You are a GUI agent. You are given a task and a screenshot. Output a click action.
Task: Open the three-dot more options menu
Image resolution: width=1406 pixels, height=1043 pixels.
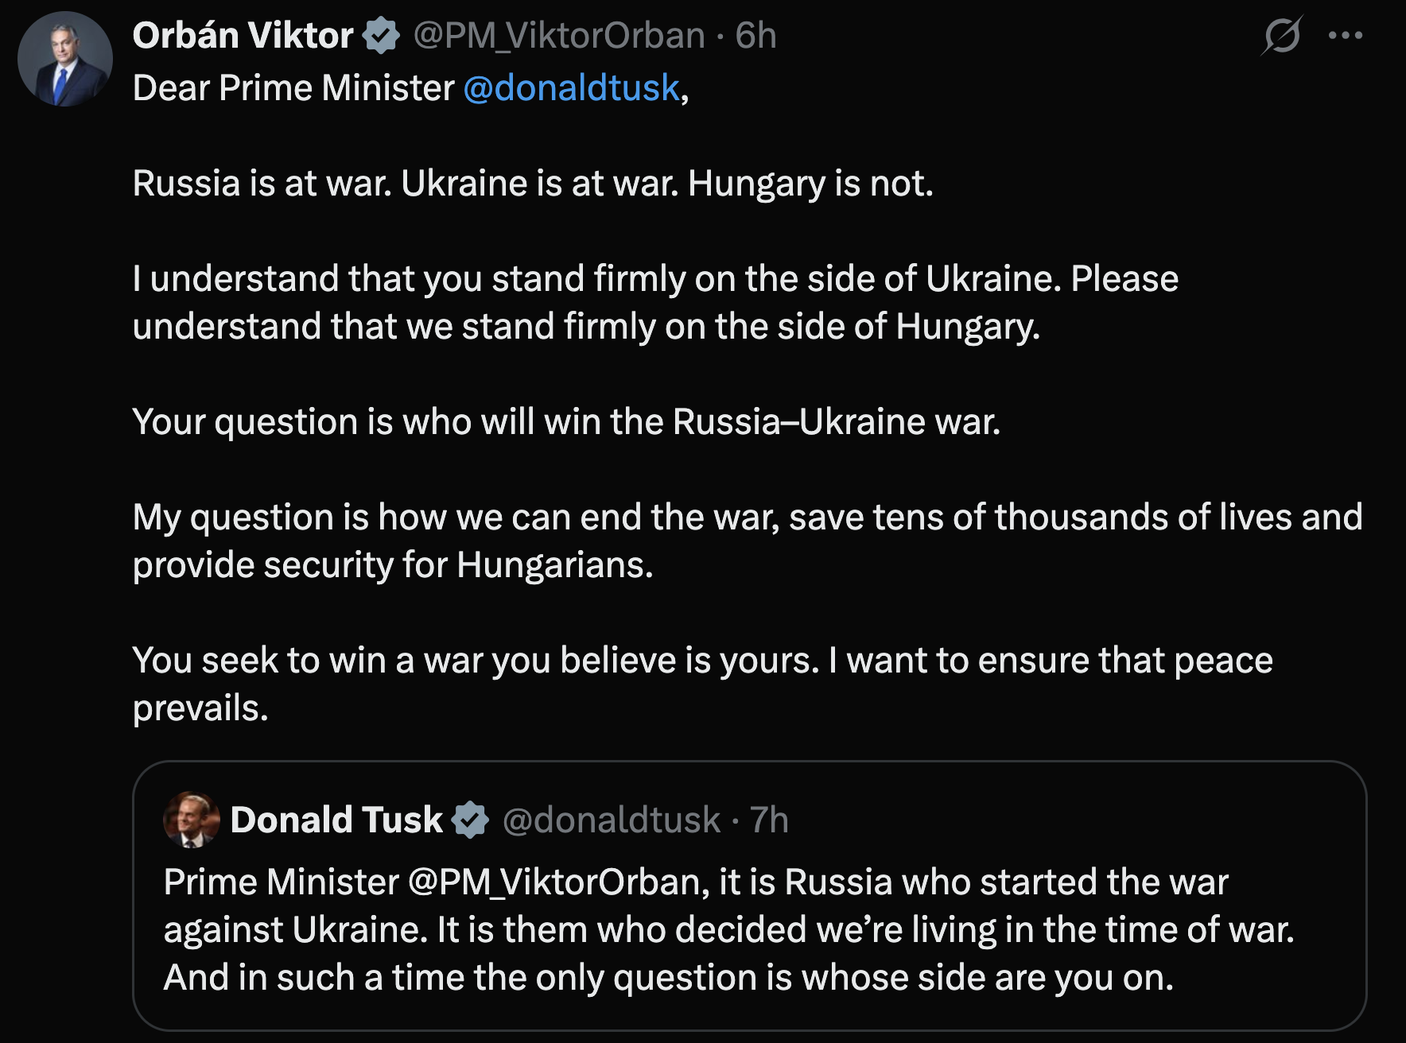1346,36
